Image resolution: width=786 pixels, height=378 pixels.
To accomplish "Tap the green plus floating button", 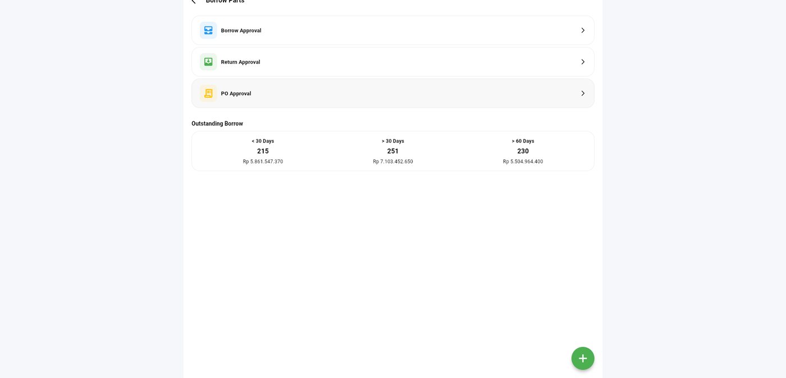I will [x=583, y=358].
